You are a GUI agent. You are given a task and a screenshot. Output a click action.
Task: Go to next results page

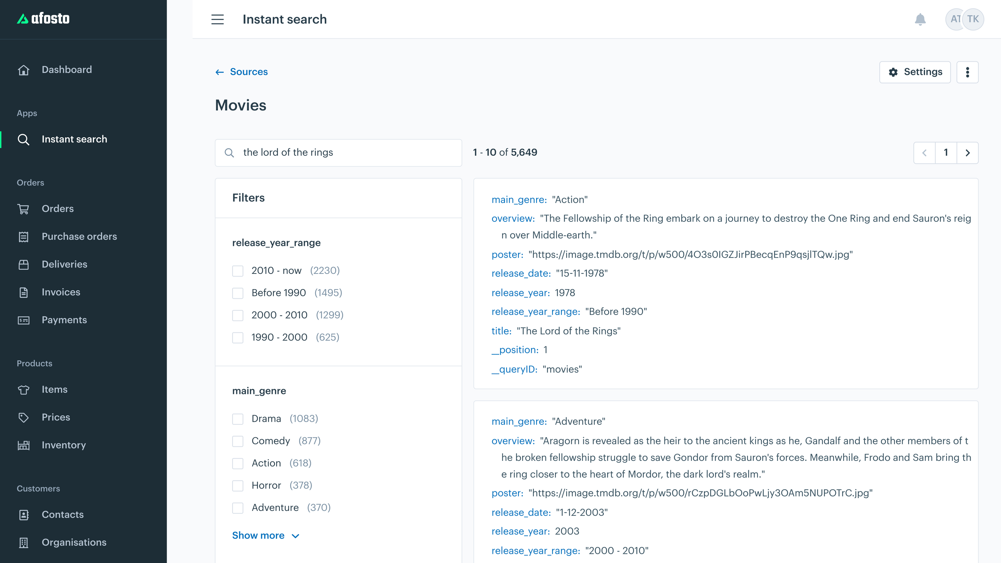click(967, 153)
